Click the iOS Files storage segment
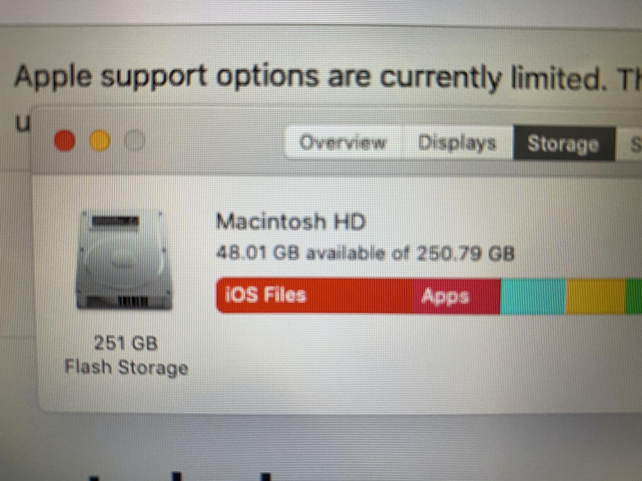 click(x=314, y=295)
